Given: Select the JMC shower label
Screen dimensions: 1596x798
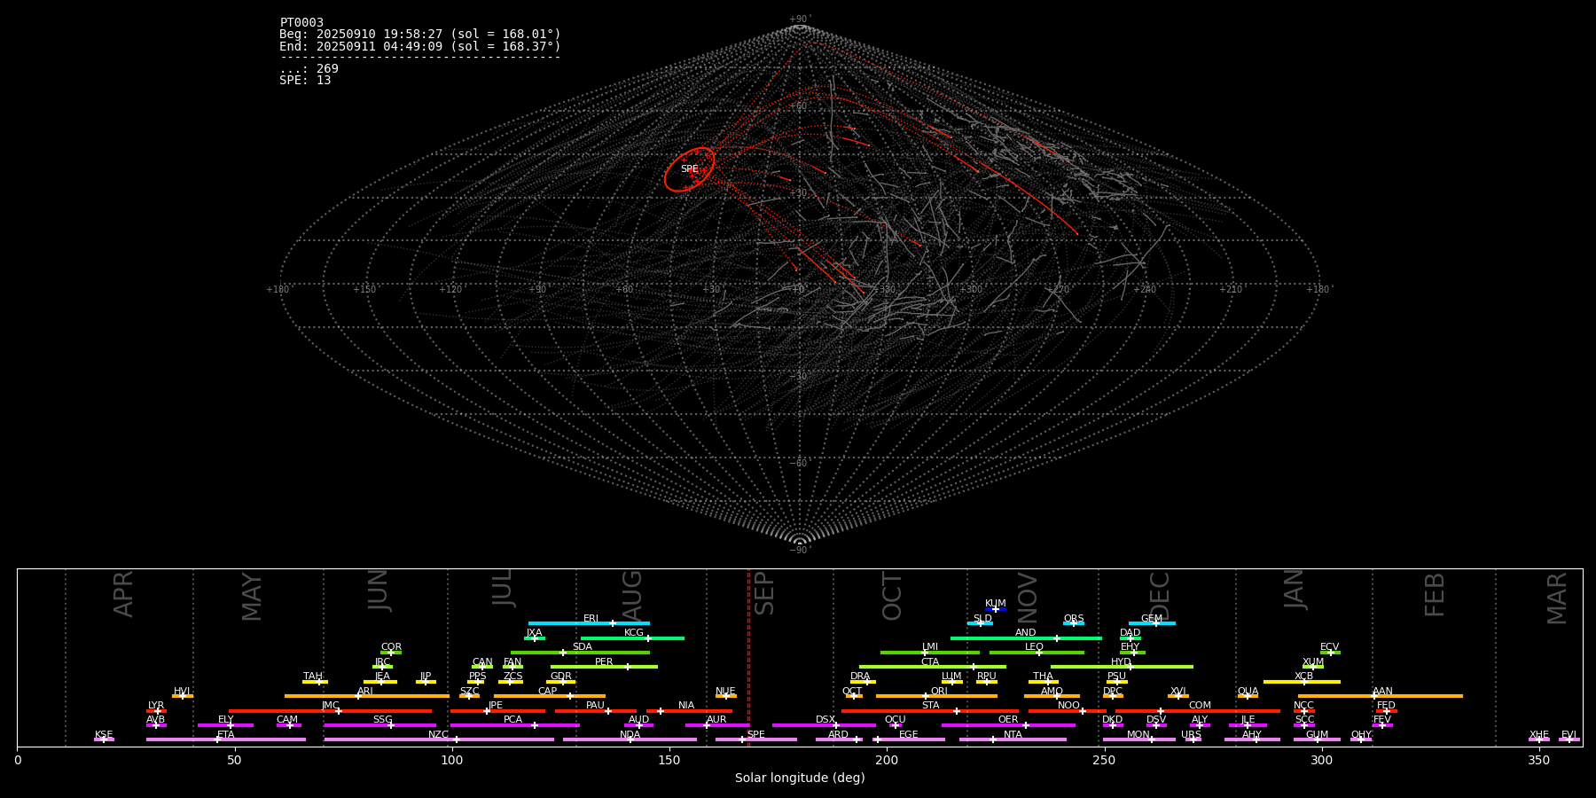Looking at the screenshot, I should tap(330, 705).
